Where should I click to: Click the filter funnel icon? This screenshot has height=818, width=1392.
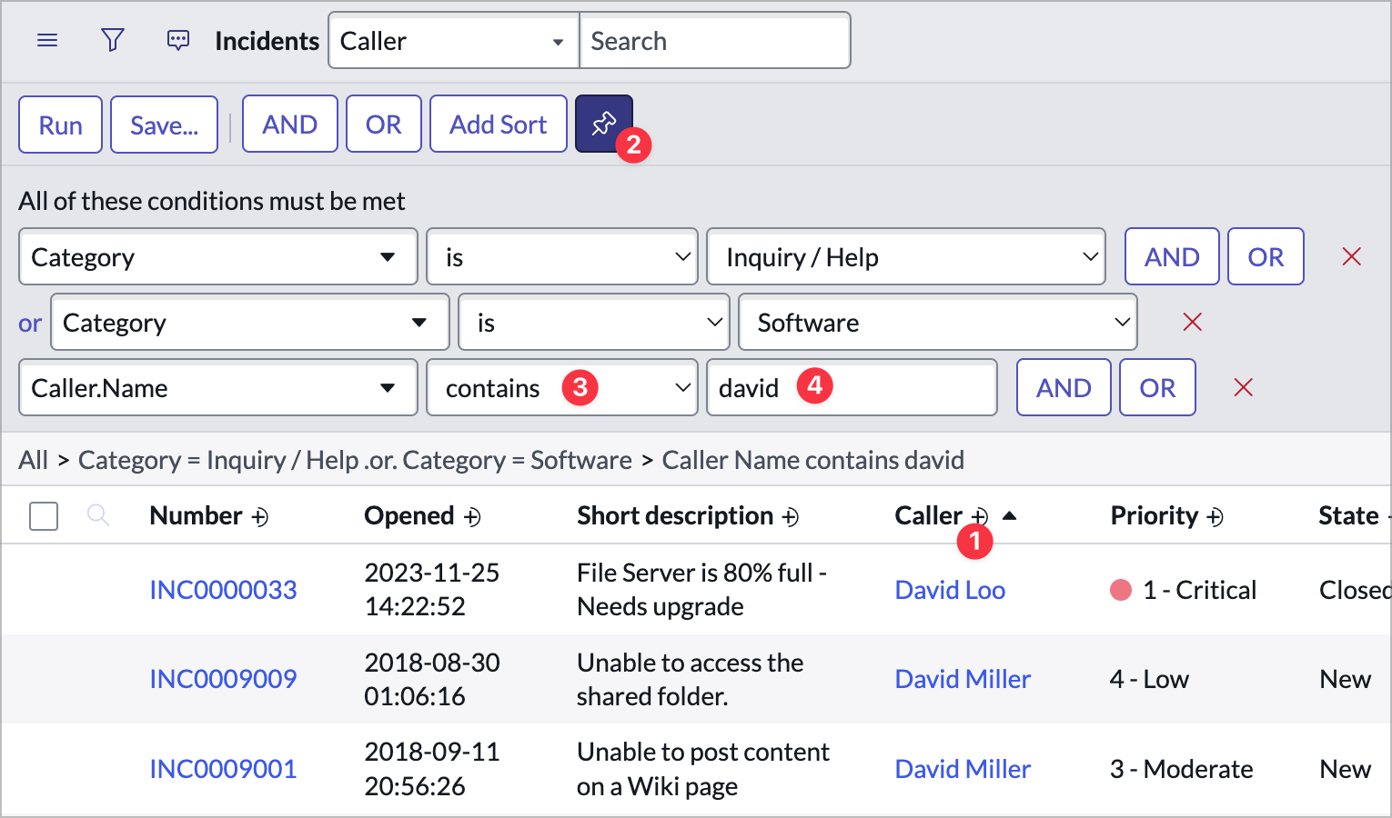(x=113, y=40)
